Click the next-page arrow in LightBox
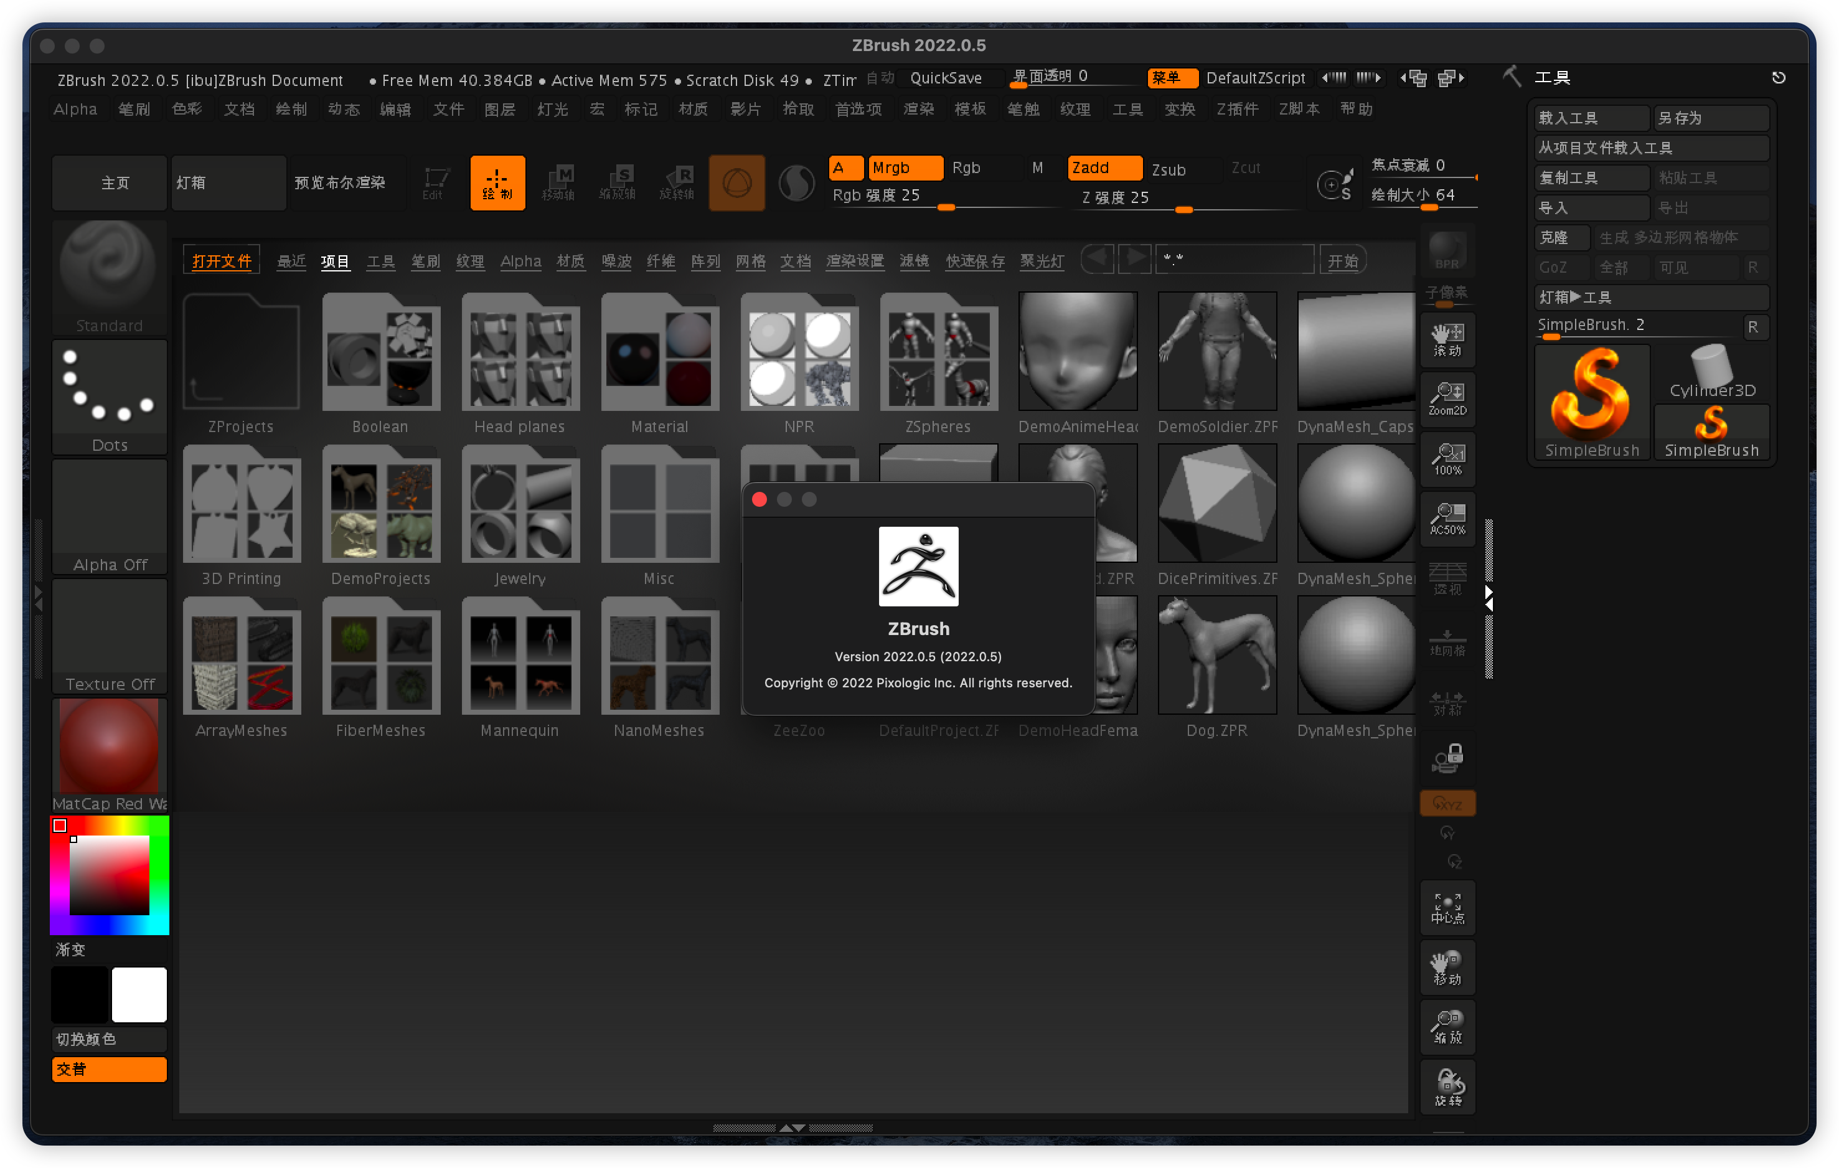1839x1168 pixels. click(x=1135, y=258)
